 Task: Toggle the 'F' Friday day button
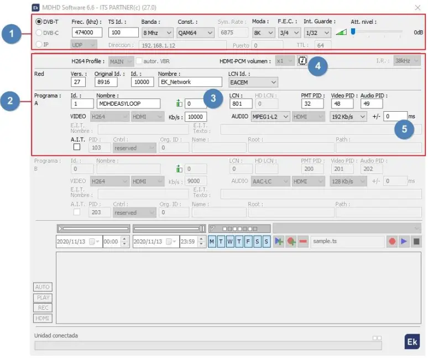[248, 242]
